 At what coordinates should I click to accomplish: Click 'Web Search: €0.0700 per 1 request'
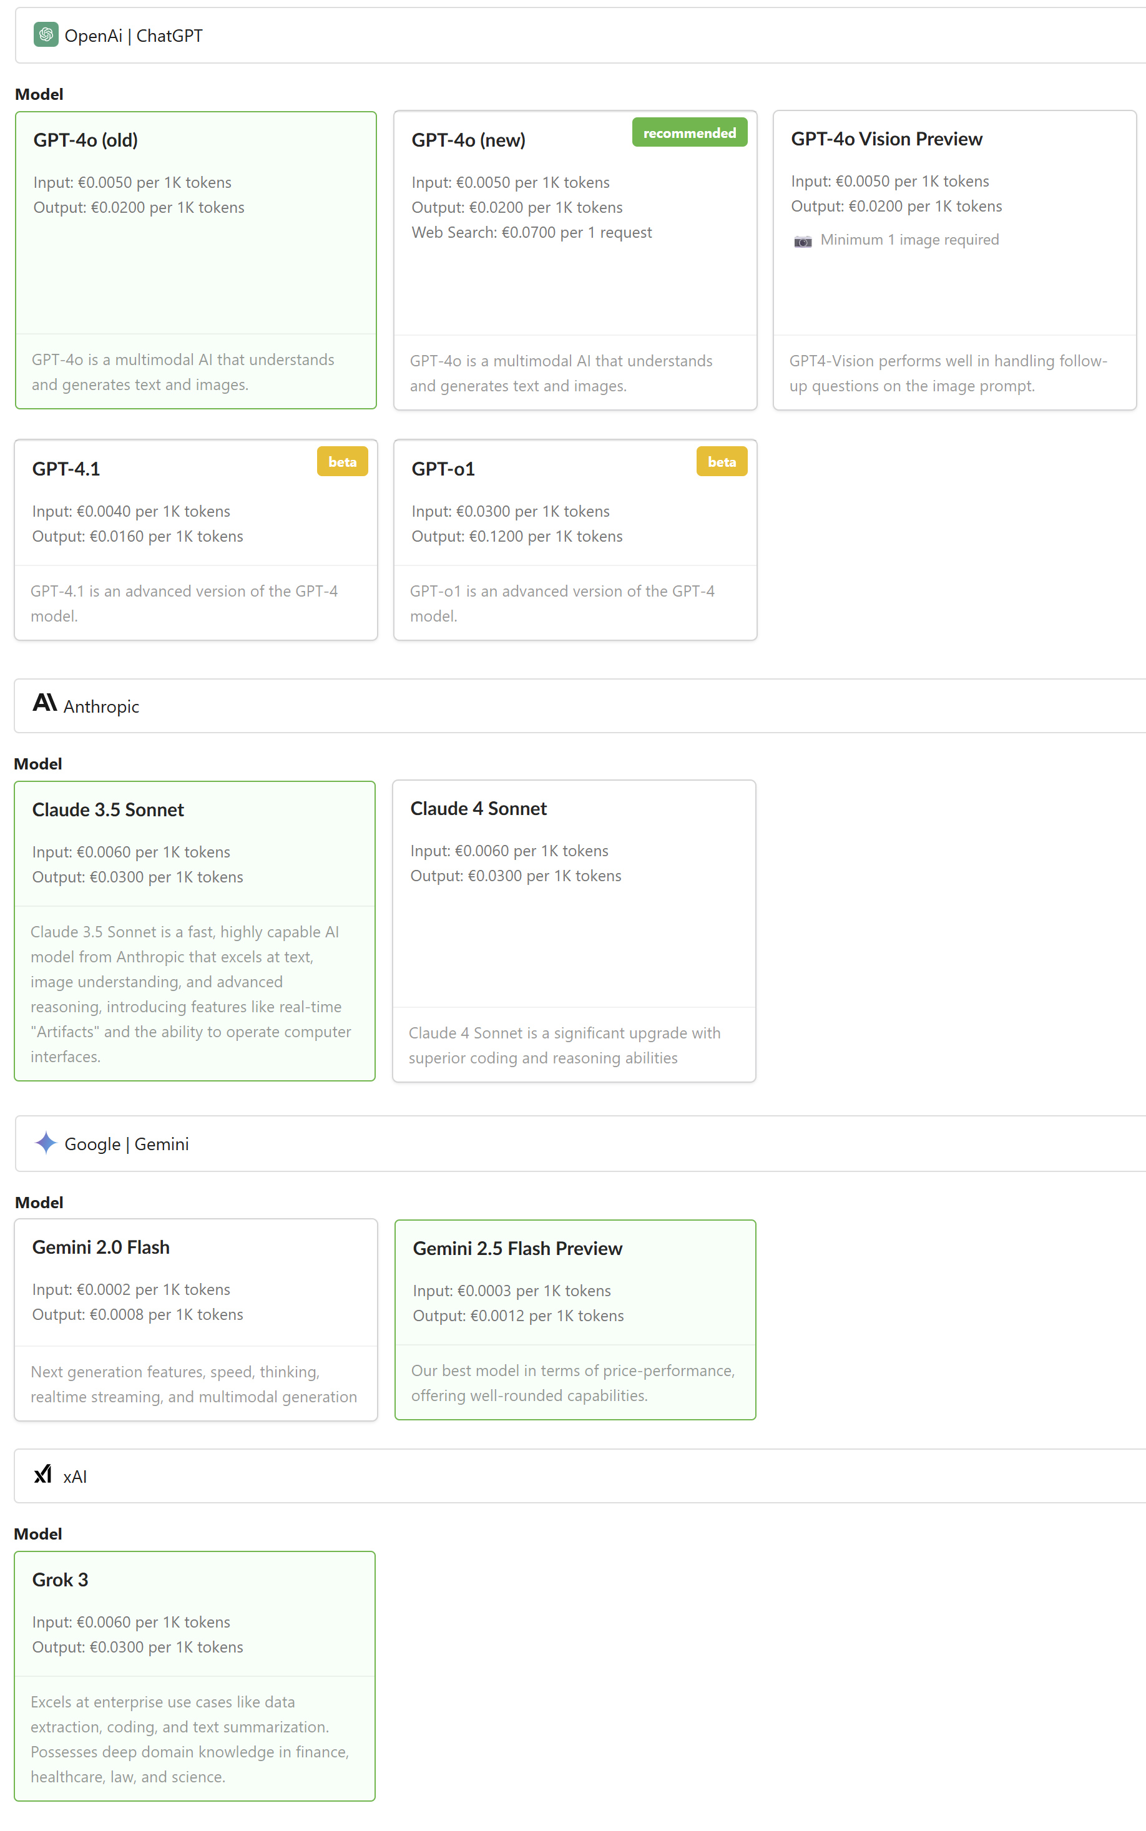(x=531, y=233)
